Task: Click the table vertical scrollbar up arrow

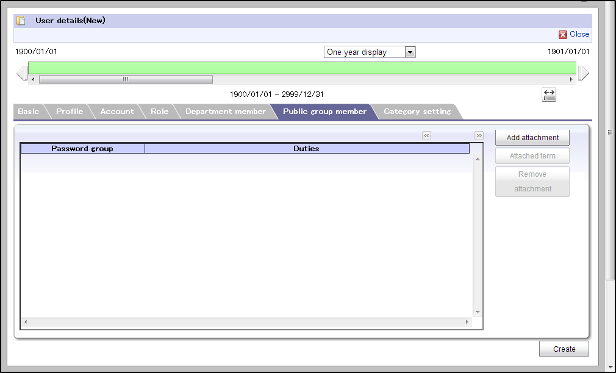Action: tap(478, 159)
